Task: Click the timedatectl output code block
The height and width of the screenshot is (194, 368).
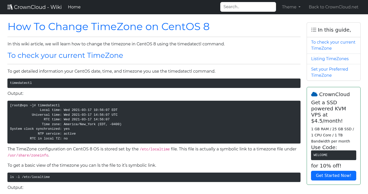Action: (x=153, y=122)
